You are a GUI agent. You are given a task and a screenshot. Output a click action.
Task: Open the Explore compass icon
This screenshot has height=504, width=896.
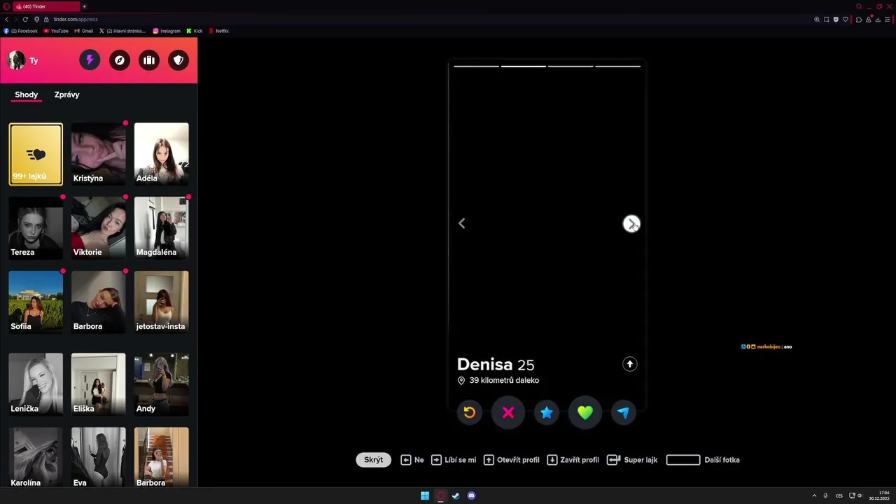(120, 60)
